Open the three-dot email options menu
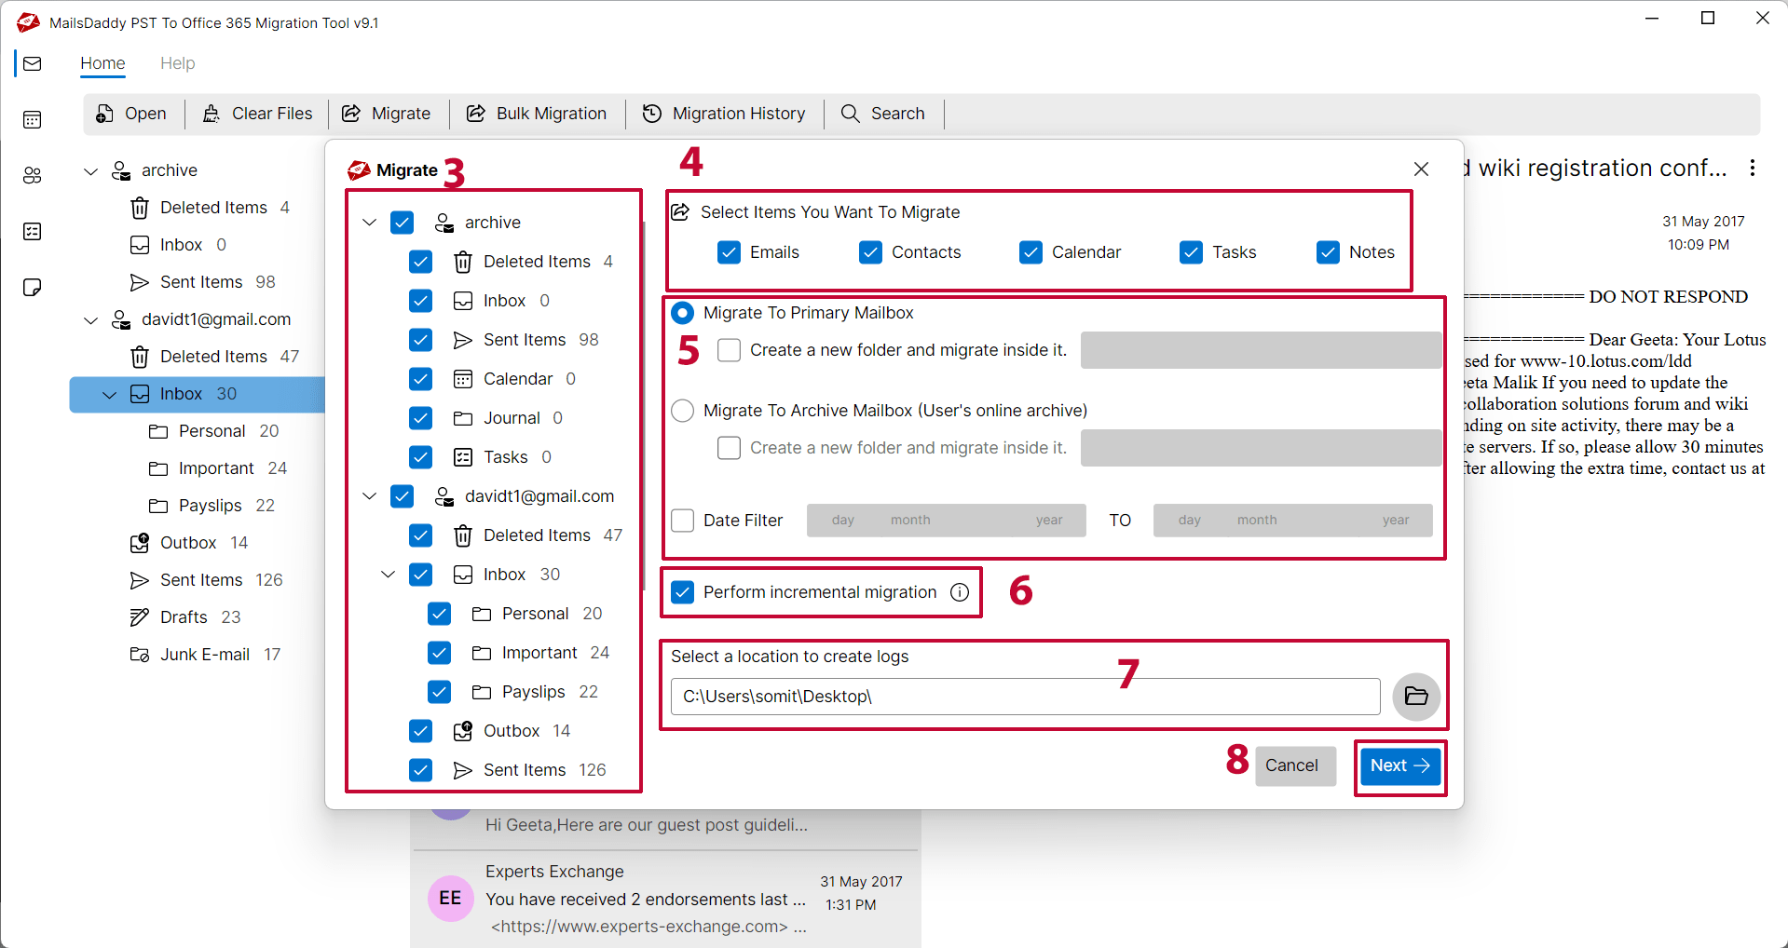The height and width of the screenshot is (948, 1788). click(x=1752, y=168)
